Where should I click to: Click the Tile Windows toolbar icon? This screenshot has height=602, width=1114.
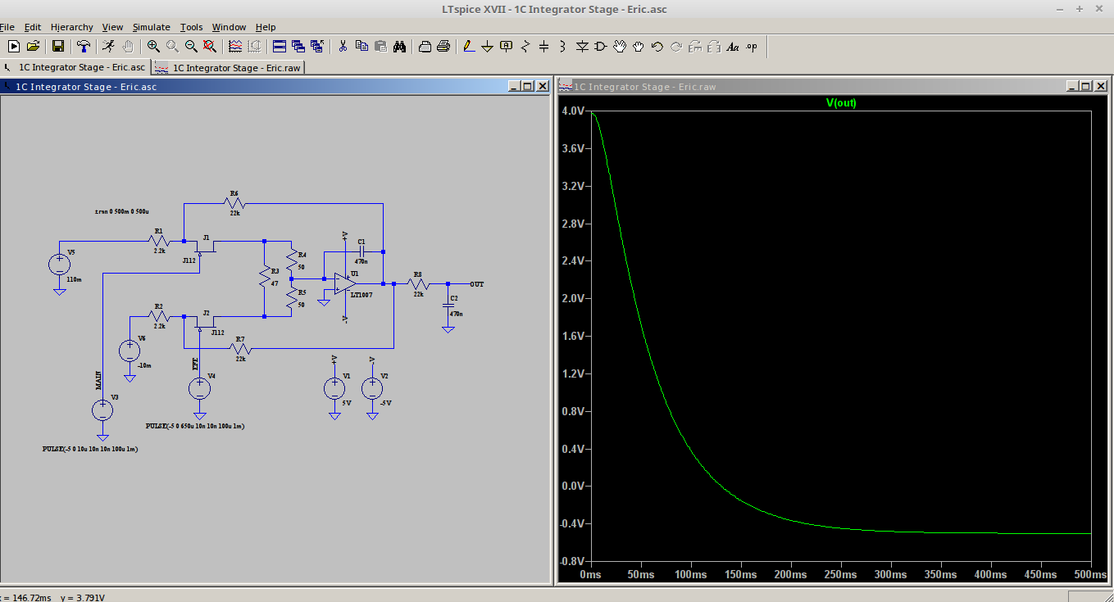pyautogui.click(x=279, y=47)
